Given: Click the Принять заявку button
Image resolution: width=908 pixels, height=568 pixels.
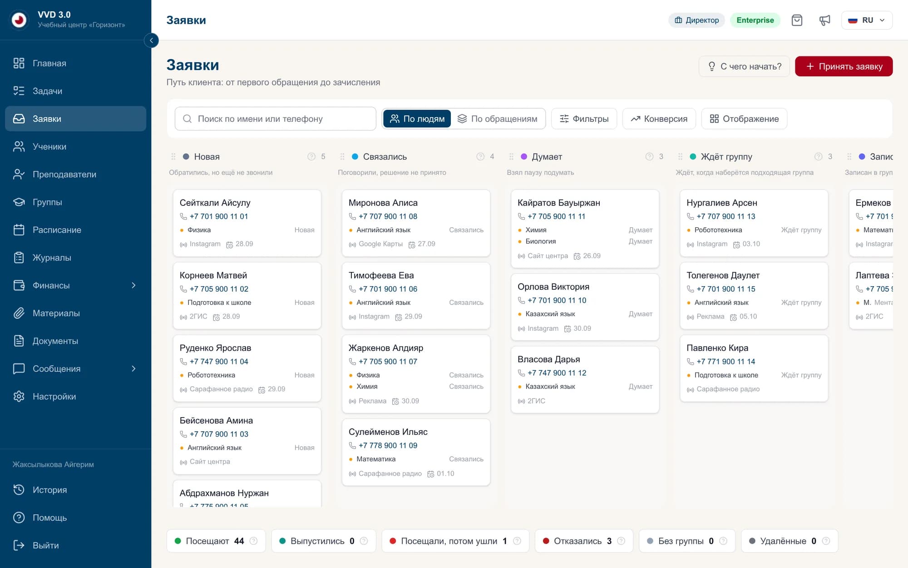Looking at the screenshot, I should pyautogui.click(x=844, y=66).
